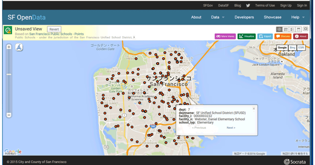Select the rich list view icon
Image resolution: width=315 pixels, height=165 pixels.
click(x=292, y=29)
